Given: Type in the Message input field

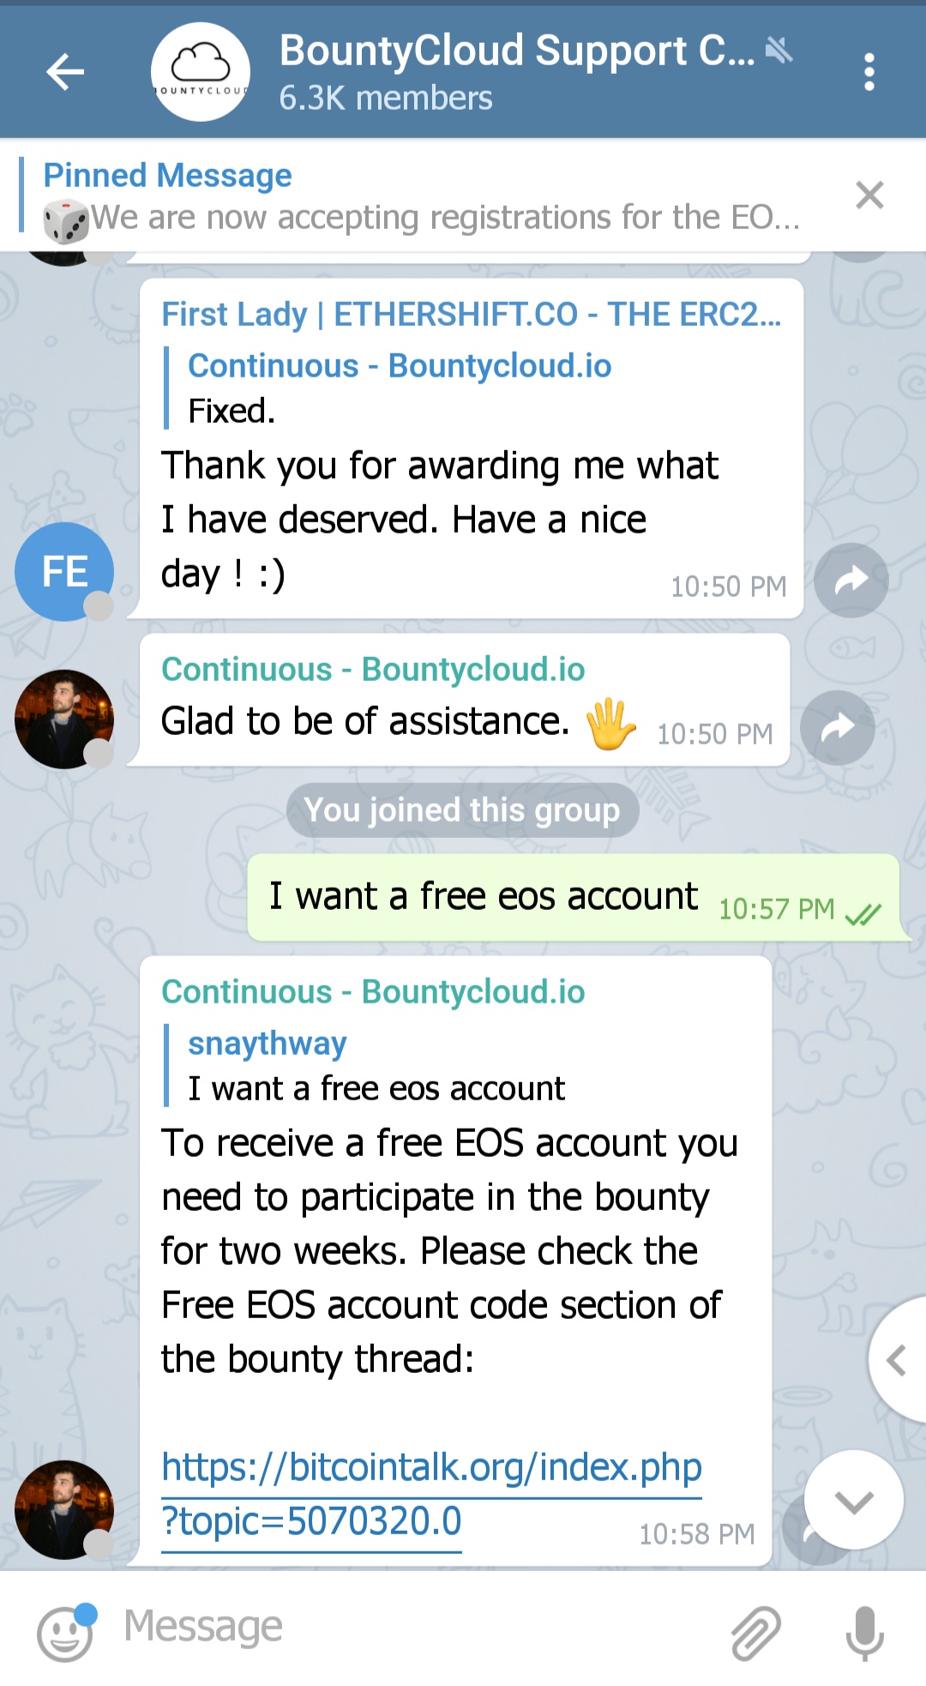Looking at the screenshot, I should point(412,1627).
